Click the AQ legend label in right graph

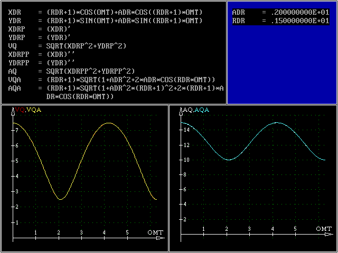pos(187,110)
